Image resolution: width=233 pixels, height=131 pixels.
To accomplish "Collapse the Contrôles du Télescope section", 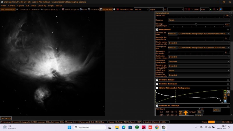I will [157, 106].
